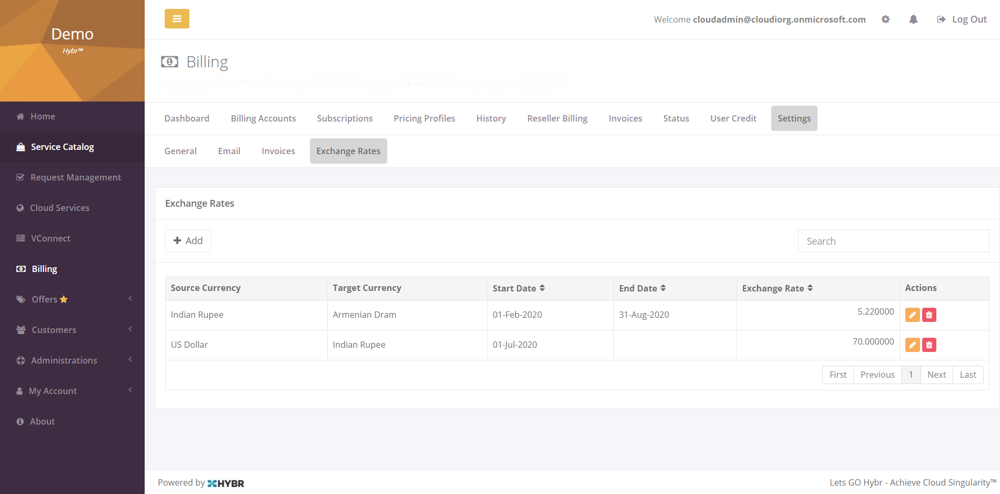Sort table by Exchange Rate column

pos(777,288)
